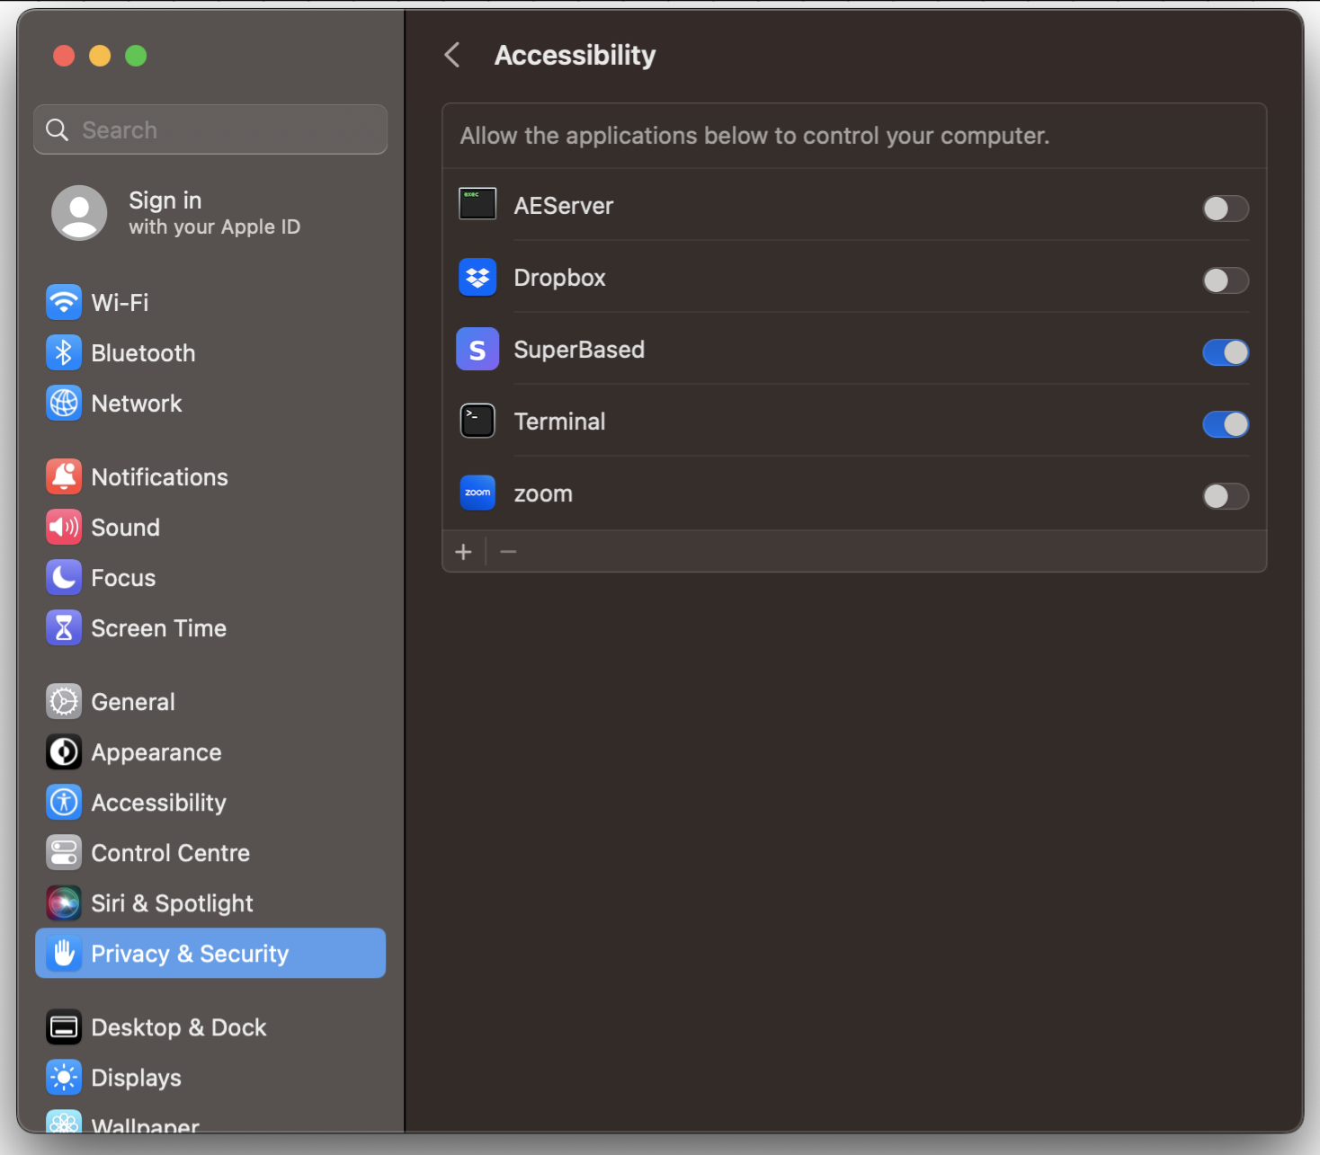
Task: Click the Wi-Fi icon in sidebar
Action: [64, 303]
